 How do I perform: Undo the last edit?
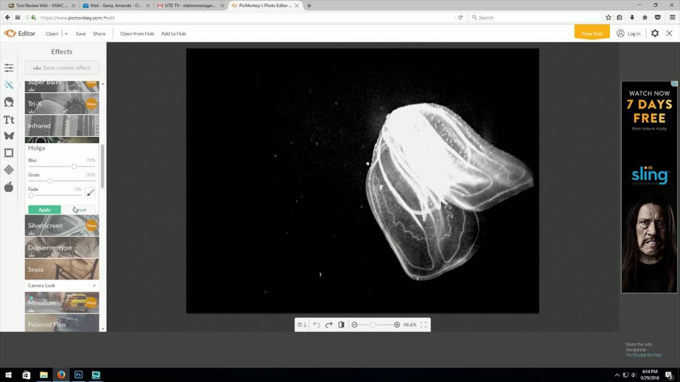317,325
